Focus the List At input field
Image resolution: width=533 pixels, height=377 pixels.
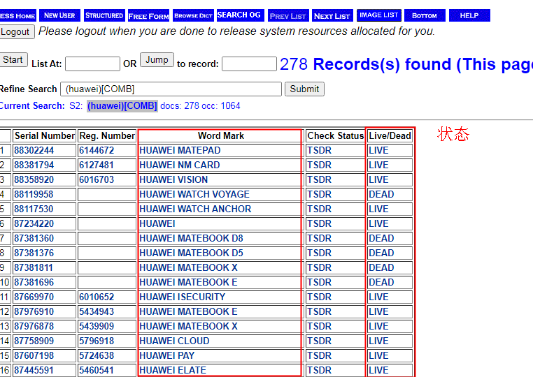pos(92,64)
